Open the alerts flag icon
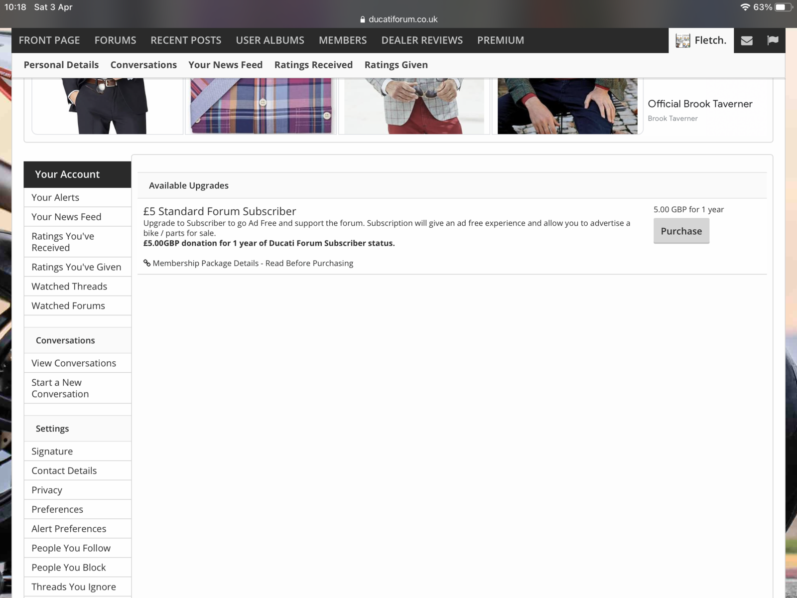797x598 pixels. [773, 41]
